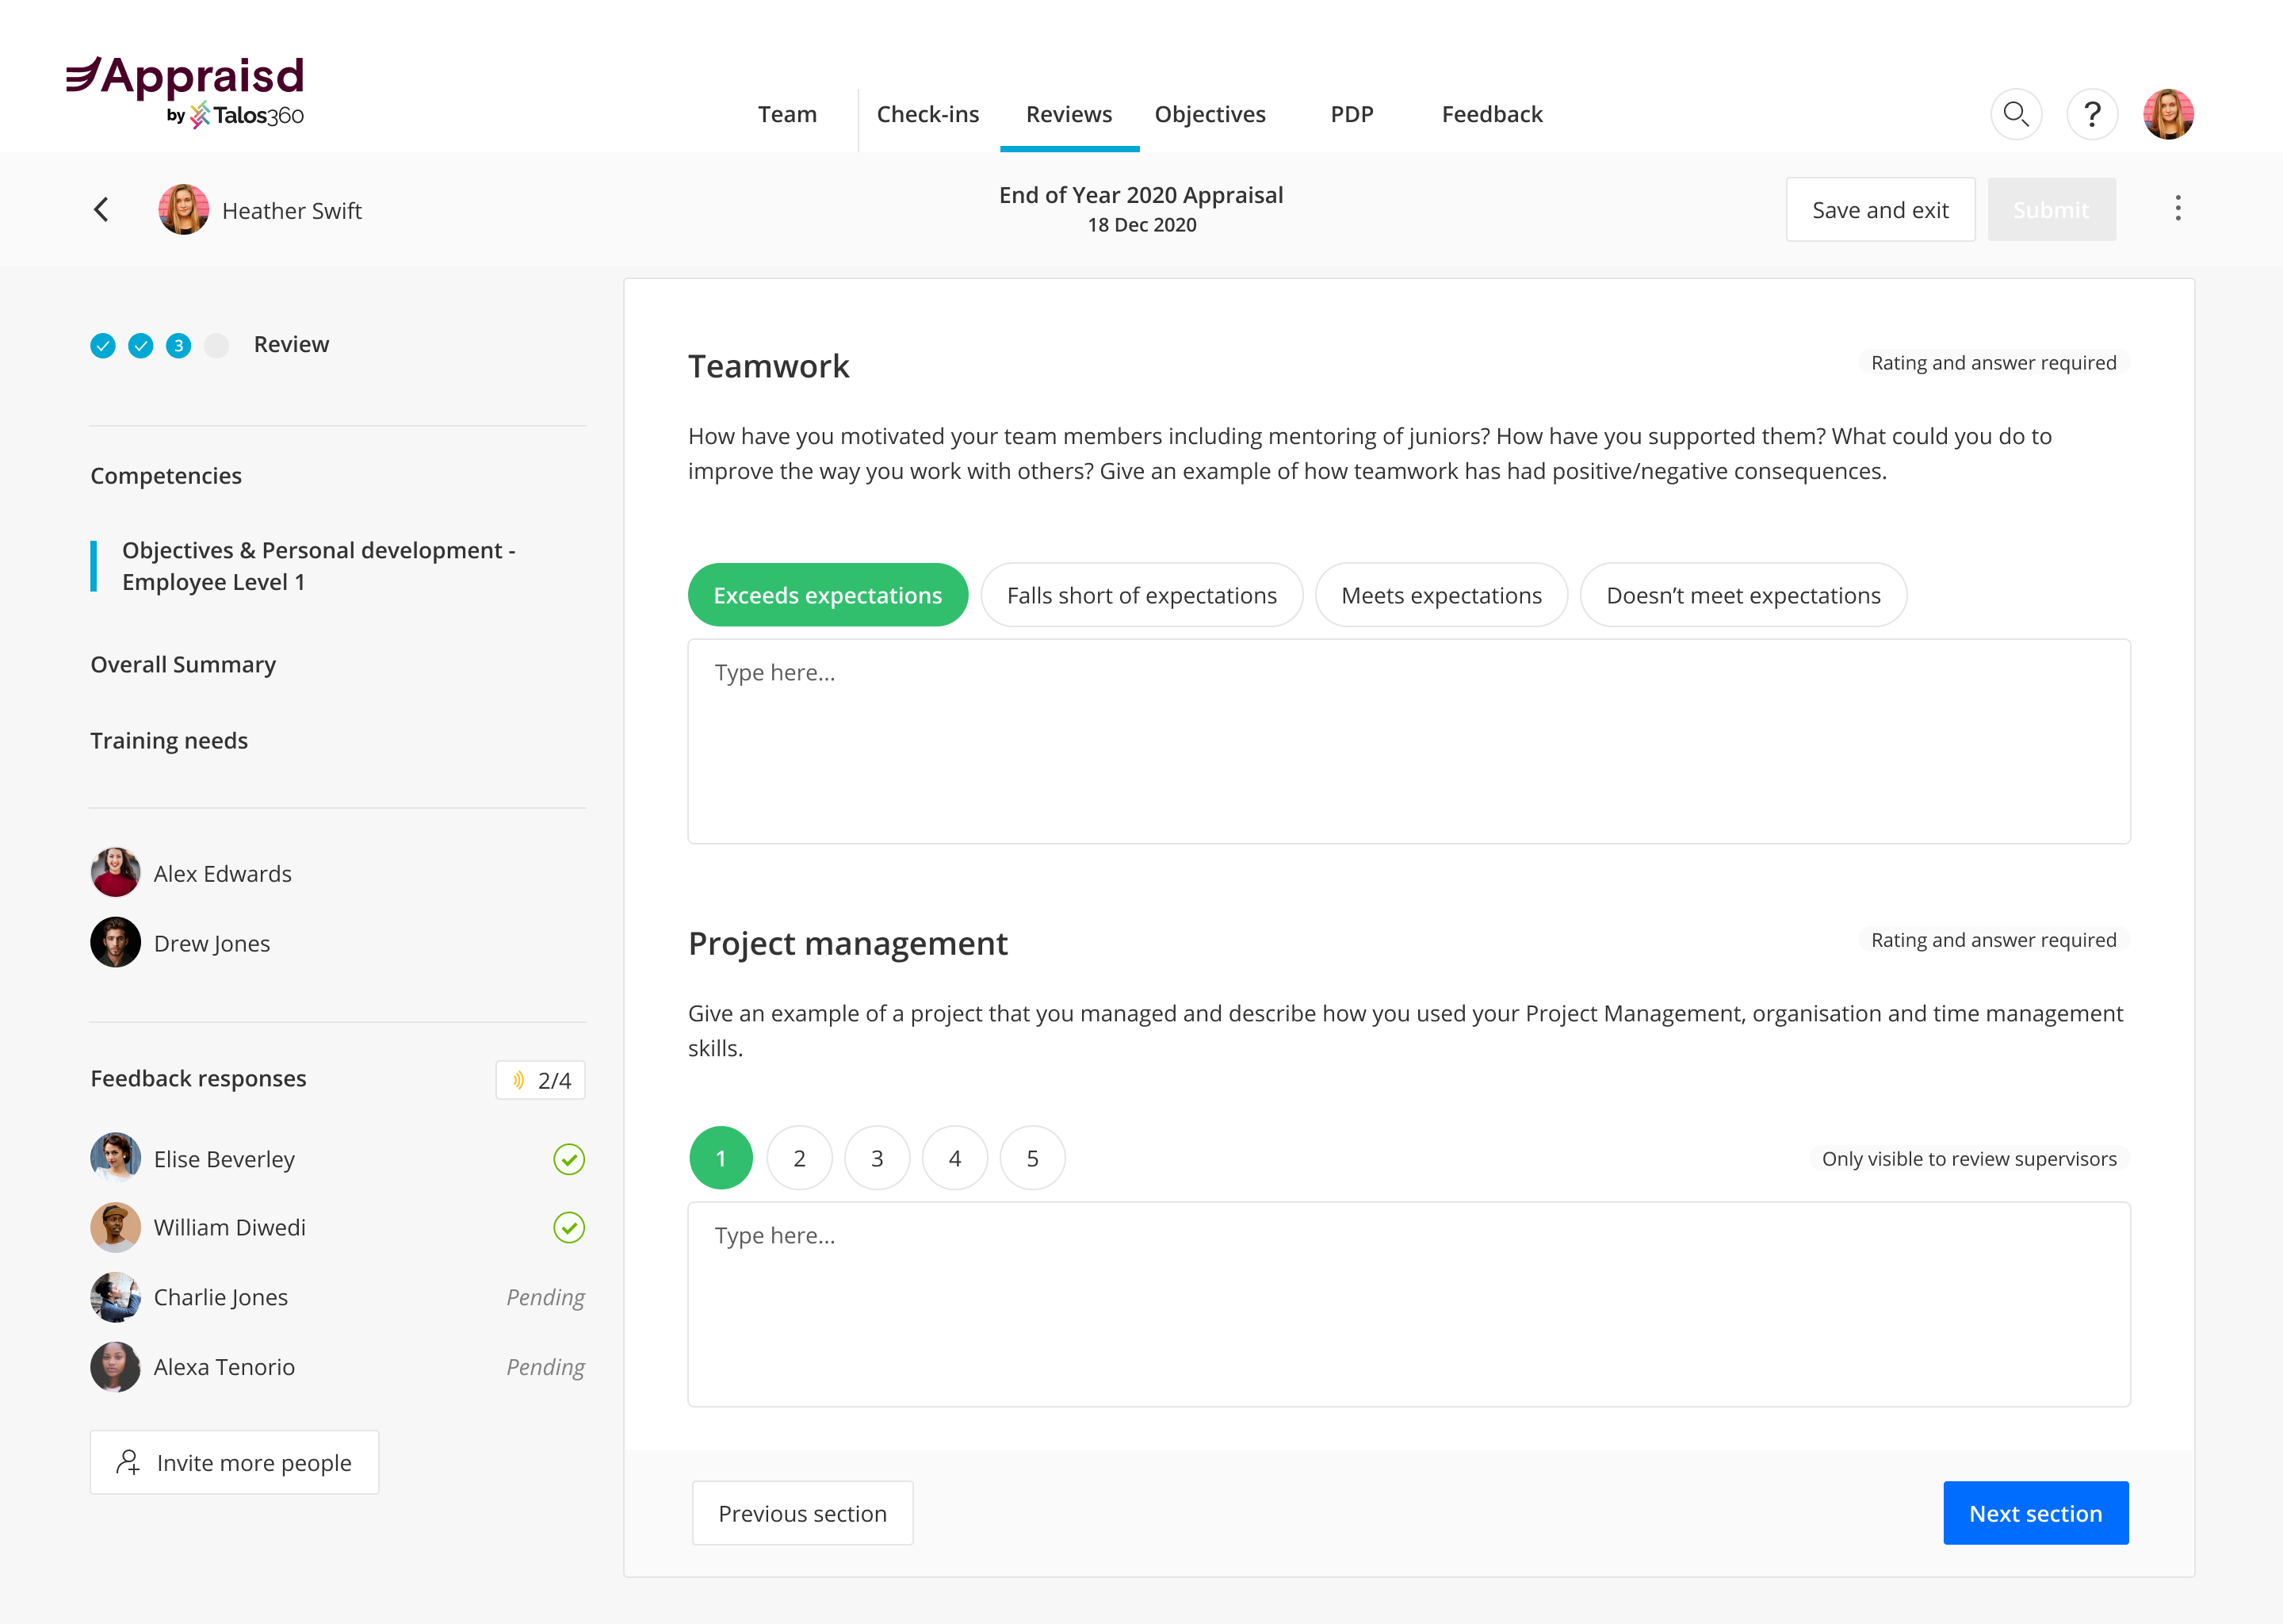Click the Teamwork answer text field
This screenshot has width=2283, height=1624.
tap(1407, 741)
